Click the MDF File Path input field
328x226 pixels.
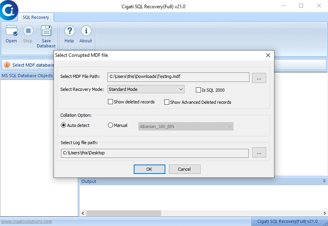(x=178, y=77)
